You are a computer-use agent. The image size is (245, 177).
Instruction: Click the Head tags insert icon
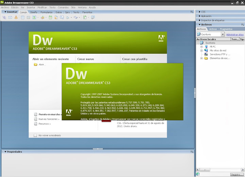pos(68,17)
